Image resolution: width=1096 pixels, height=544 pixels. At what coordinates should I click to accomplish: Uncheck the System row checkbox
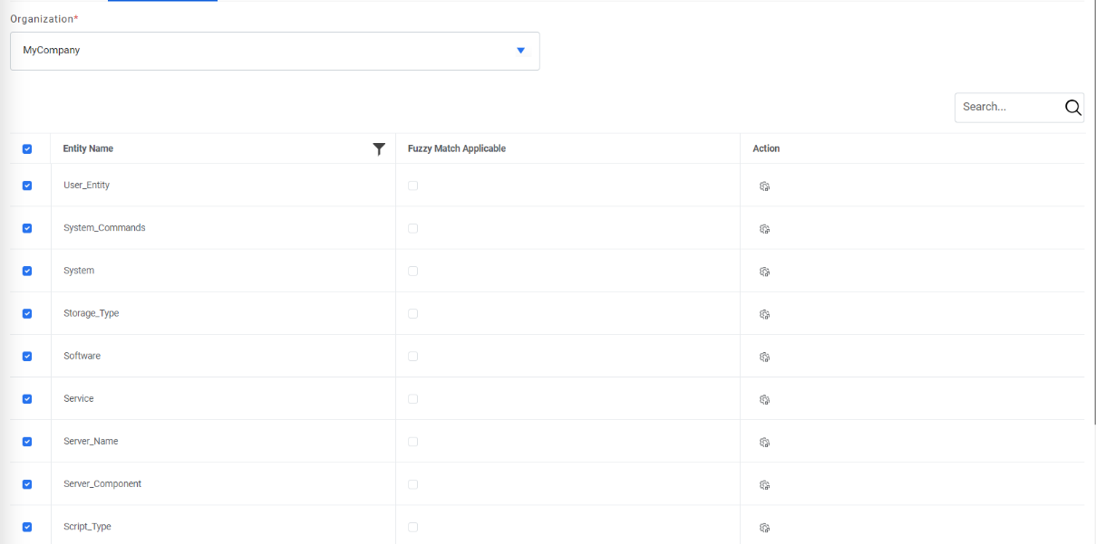27,272
